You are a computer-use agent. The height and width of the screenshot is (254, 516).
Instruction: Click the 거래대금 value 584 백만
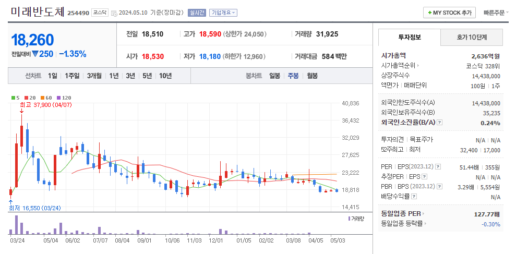tap(333, 57)
